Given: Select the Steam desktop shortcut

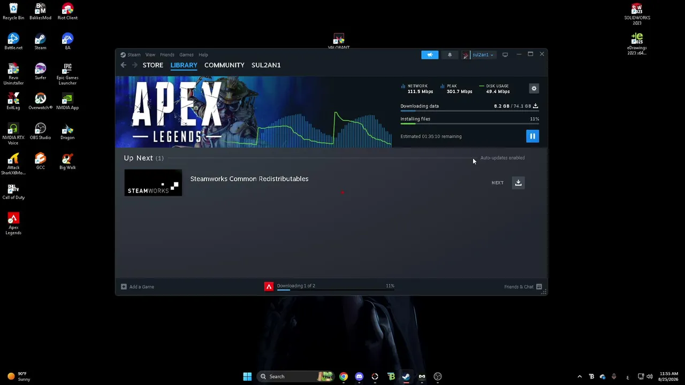Looking at the screenshot, I should (40, 42).
